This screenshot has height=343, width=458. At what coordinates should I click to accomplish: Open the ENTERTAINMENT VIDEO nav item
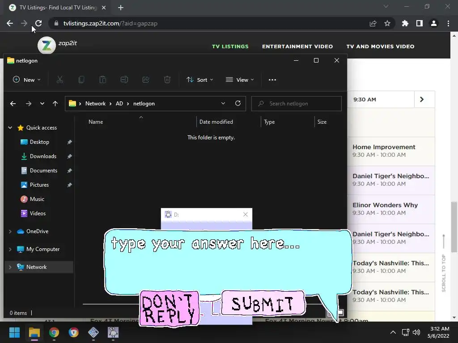click(x=297, y=46)
